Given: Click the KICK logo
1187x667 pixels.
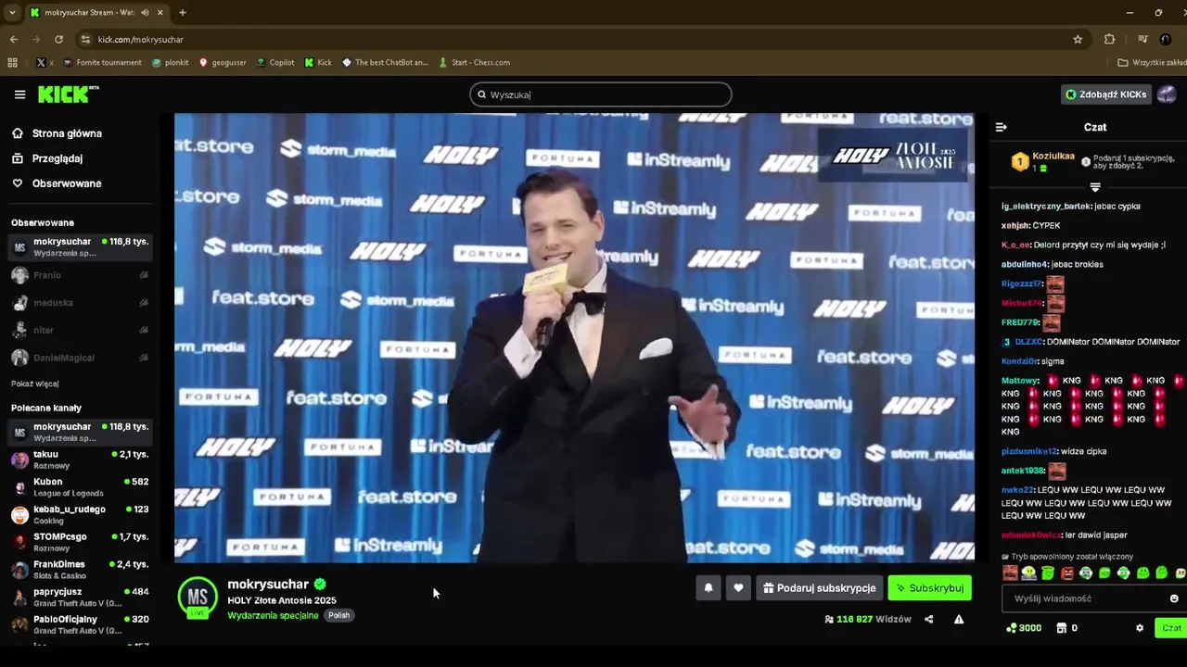Looking at the screenshot, I should tap(68, 94).
